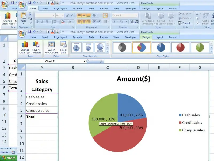Viewport: 214px width, 161px height.
Task: Open the Name Box dropdown beside Chart 7
Action: point(84,61)
